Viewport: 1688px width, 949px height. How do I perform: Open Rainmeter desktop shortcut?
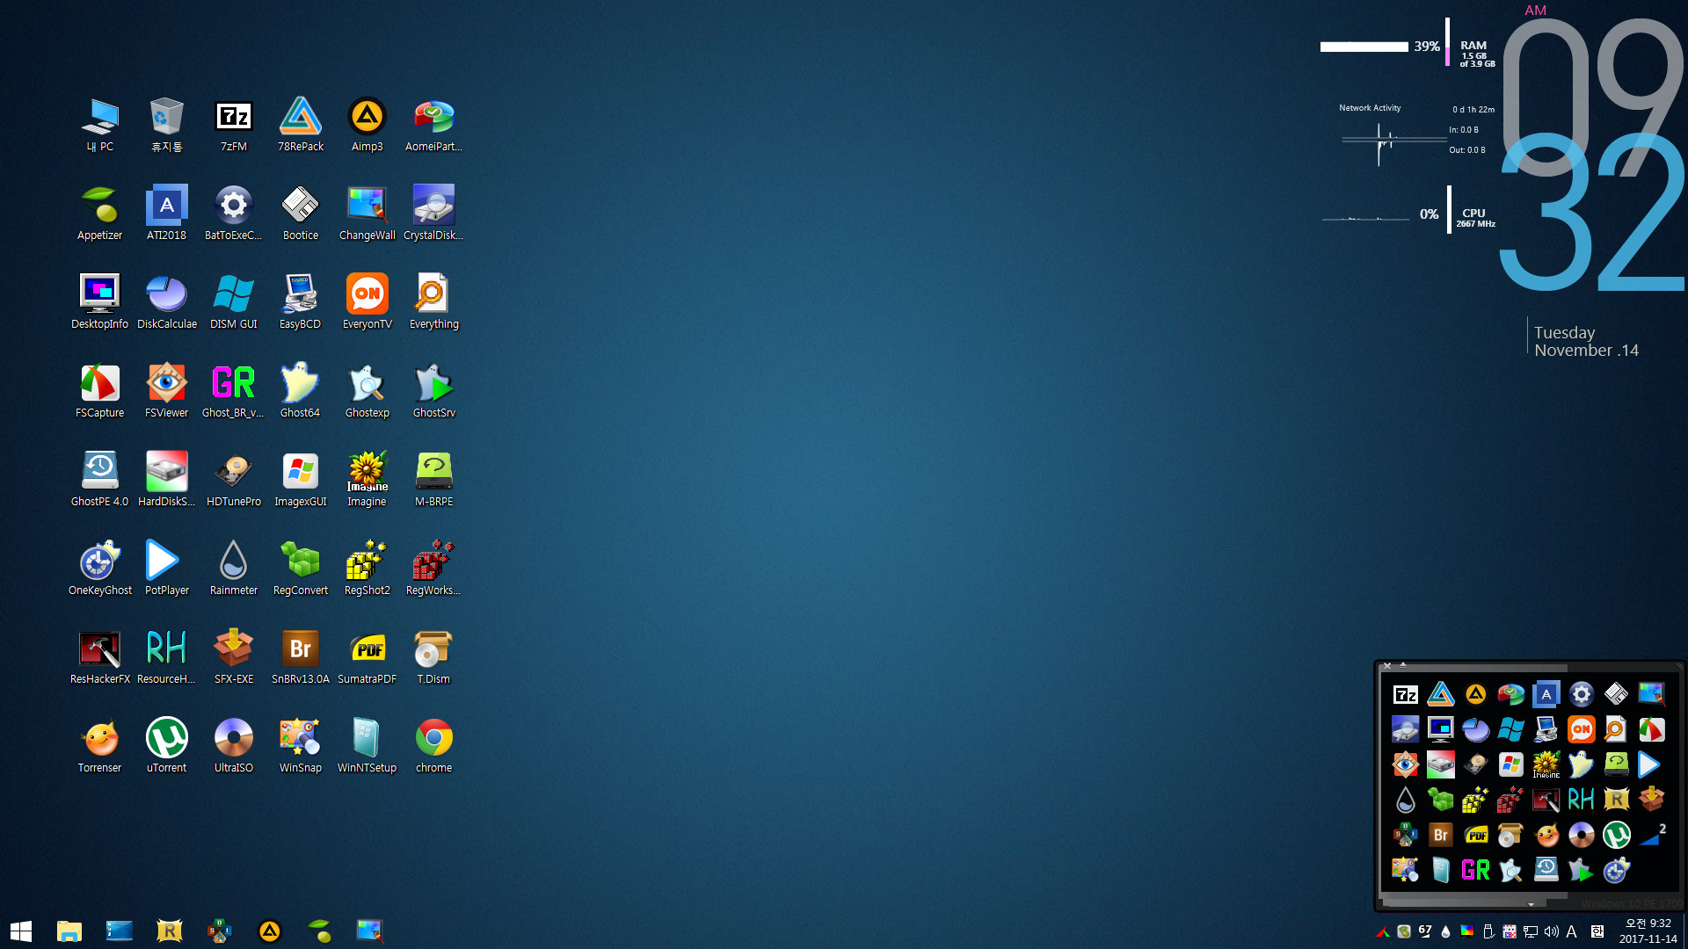tap(234, 569)
